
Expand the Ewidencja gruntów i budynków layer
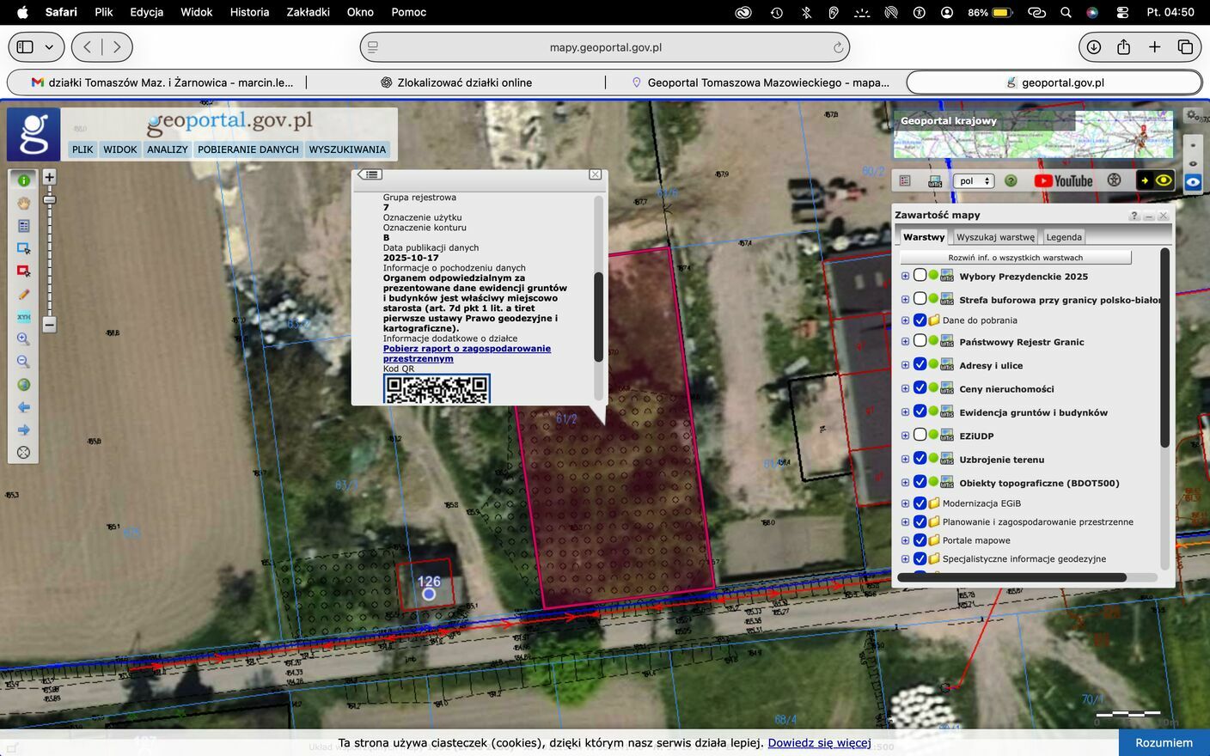905,412
